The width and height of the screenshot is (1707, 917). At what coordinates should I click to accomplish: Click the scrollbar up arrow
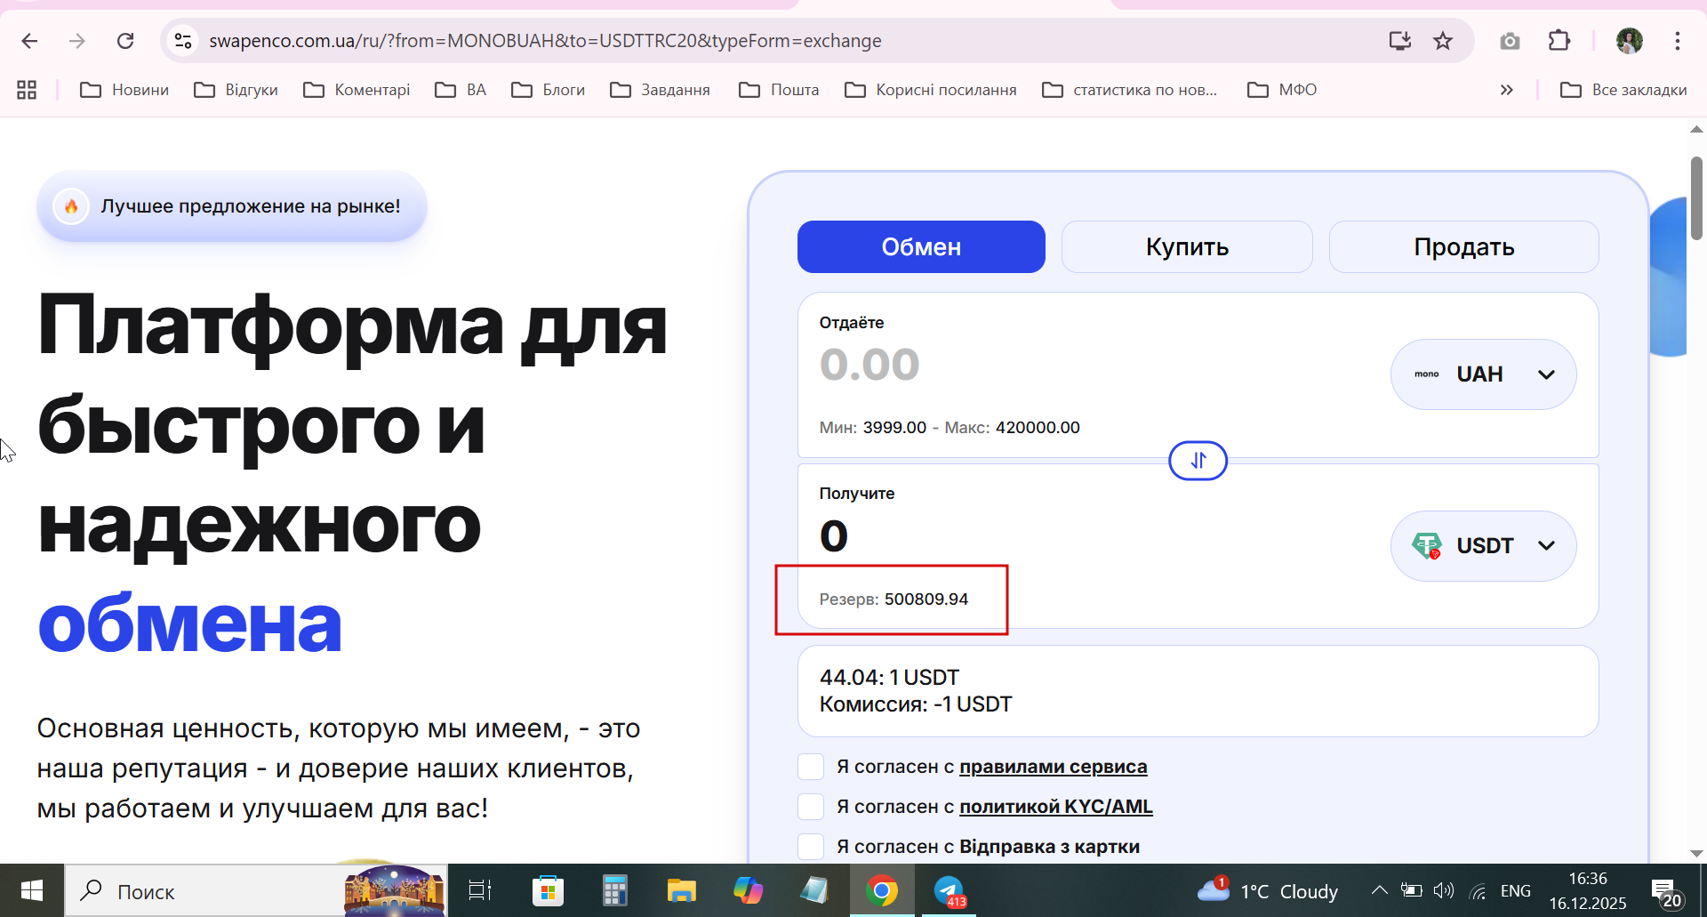pyautogui.click(x=1696, y=129)
